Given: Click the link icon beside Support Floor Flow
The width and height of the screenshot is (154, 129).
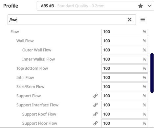Looking at the screenshot, I should 96,123.
